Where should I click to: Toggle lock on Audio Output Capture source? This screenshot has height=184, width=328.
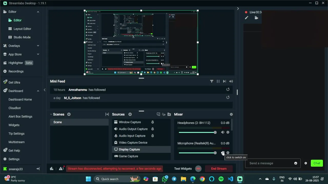[152, 129]
